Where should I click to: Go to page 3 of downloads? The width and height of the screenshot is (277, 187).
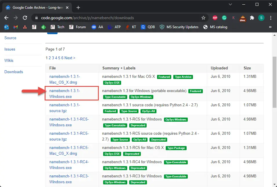point(53,58)
